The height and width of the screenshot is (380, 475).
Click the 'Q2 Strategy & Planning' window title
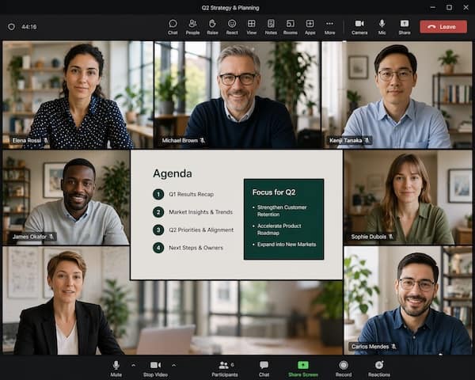pyautogui.click(x=230, y=8)
